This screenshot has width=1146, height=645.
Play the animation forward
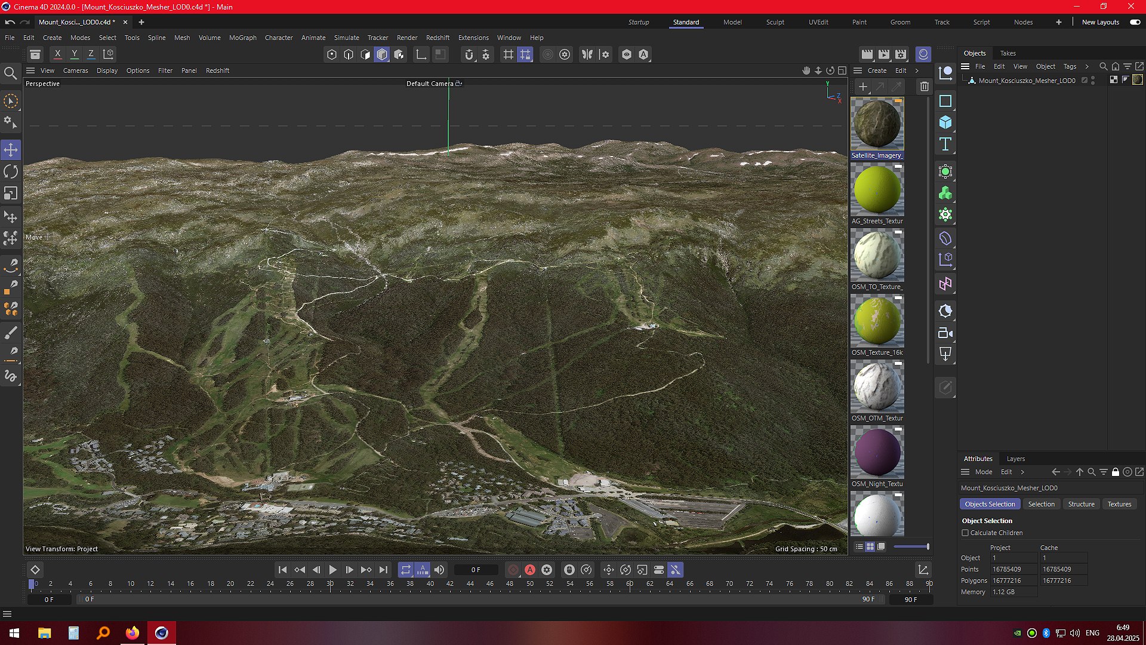(333, 570)
